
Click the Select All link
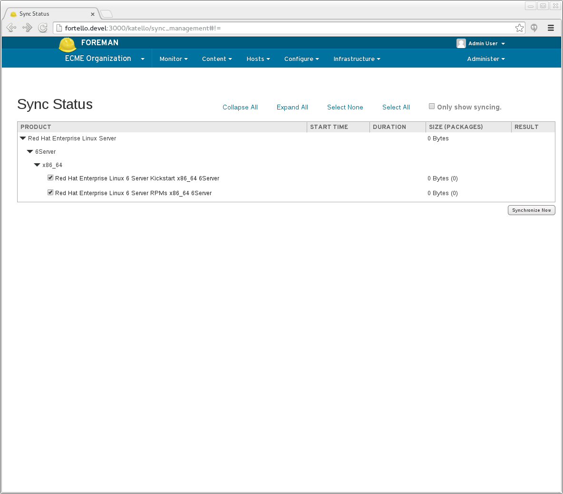point(396,107)
